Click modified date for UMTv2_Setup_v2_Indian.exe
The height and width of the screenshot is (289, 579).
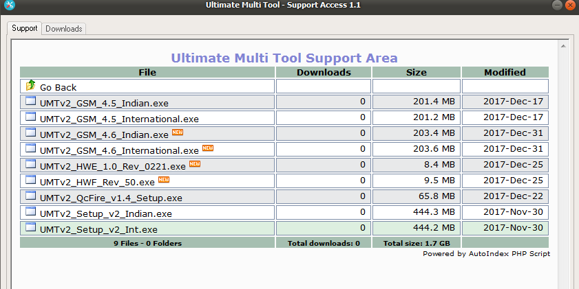(514, 212)
